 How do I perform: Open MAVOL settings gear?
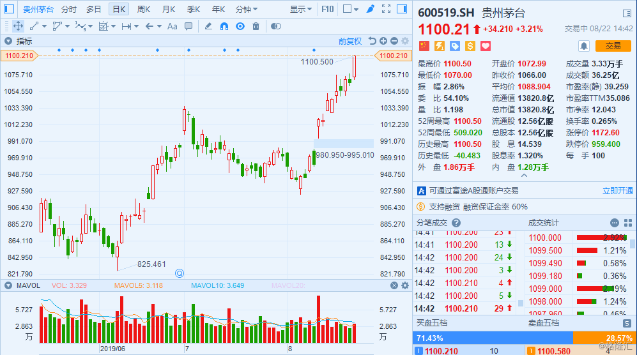tap(405, 285)
